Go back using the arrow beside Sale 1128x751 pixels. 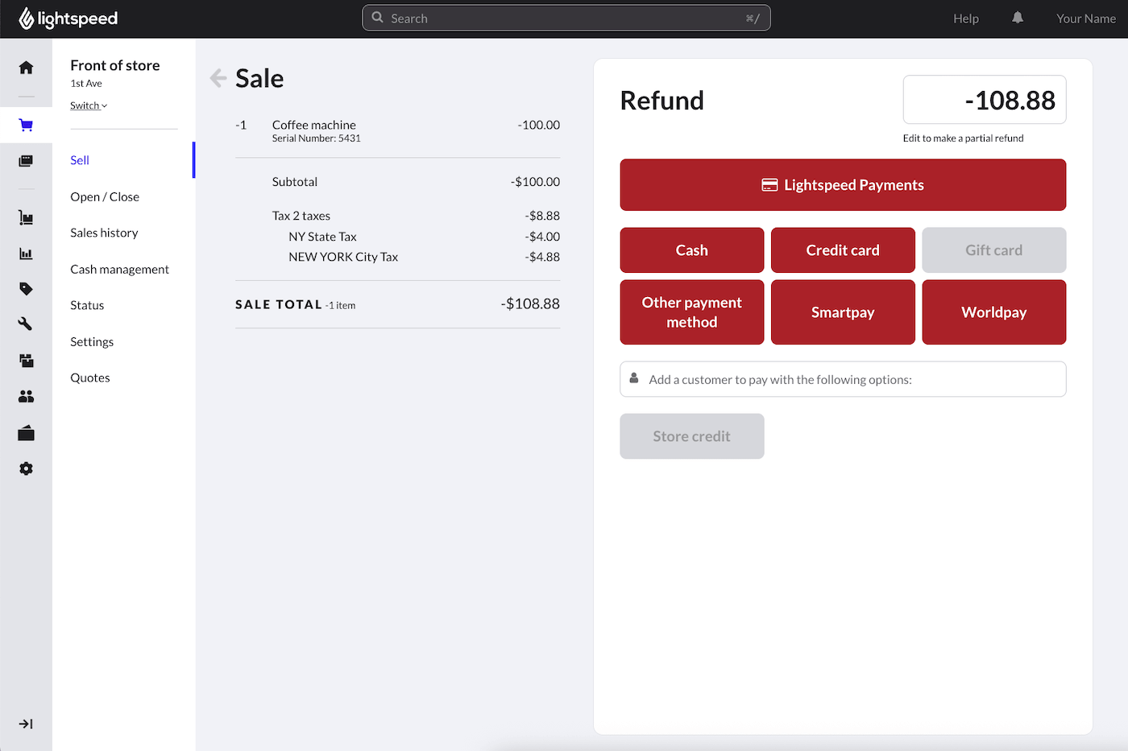coord(218,78)
